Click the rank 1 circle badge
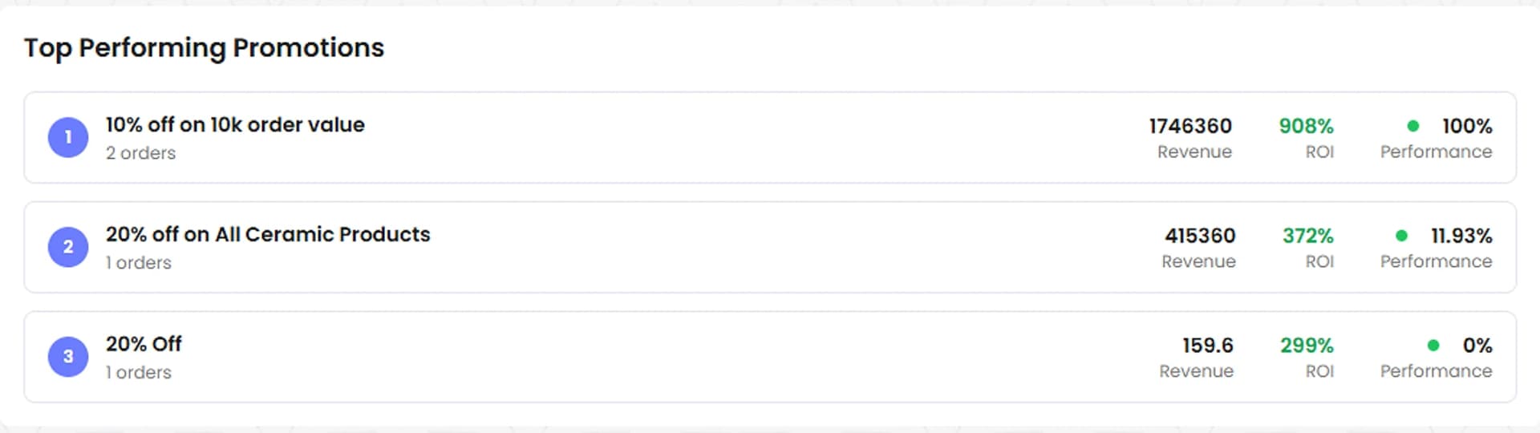 (x=68, y=137)
